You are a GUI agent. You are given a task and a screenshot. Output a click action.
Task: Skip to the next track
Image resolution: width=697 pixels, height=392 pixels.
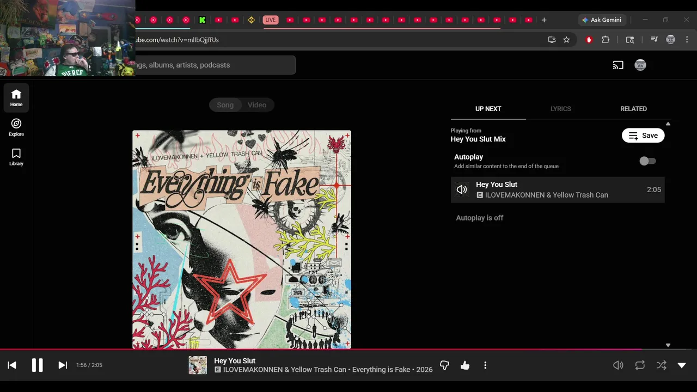[x=63, y=365]
